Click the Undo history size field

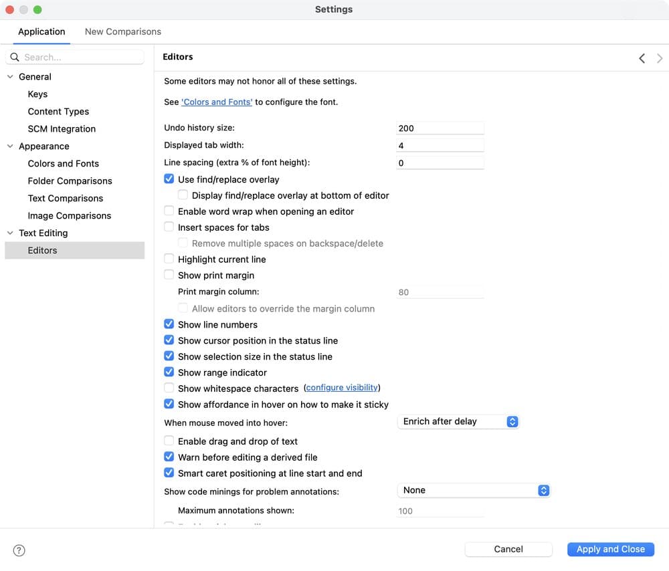(x=440, y=128)
